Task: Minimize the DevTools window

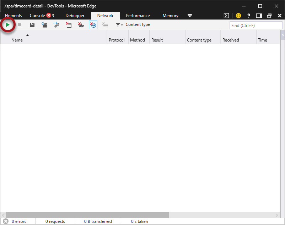Action: point(244,6)
